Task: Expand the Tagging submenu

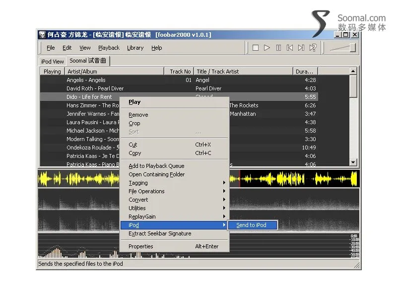Action: pos(175,183)
